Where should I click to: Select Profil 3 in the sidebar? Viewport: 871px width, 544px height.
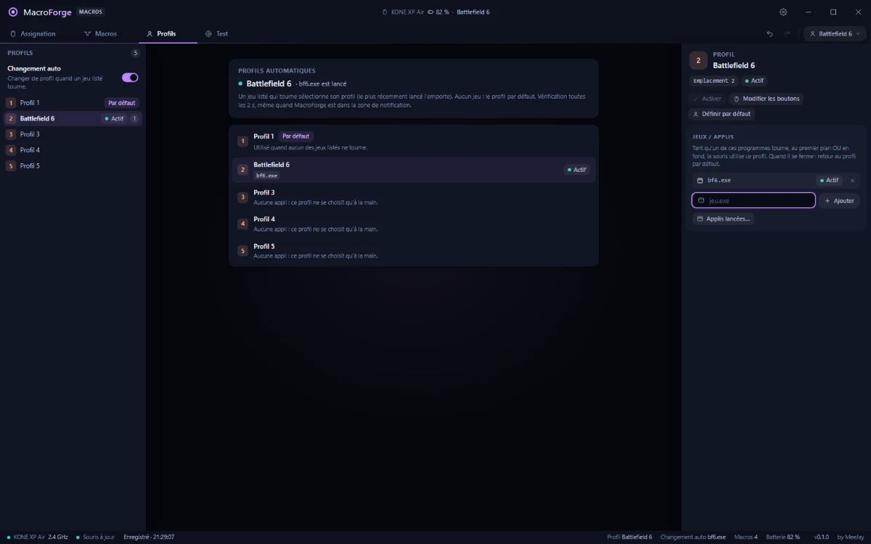[71, 134]
